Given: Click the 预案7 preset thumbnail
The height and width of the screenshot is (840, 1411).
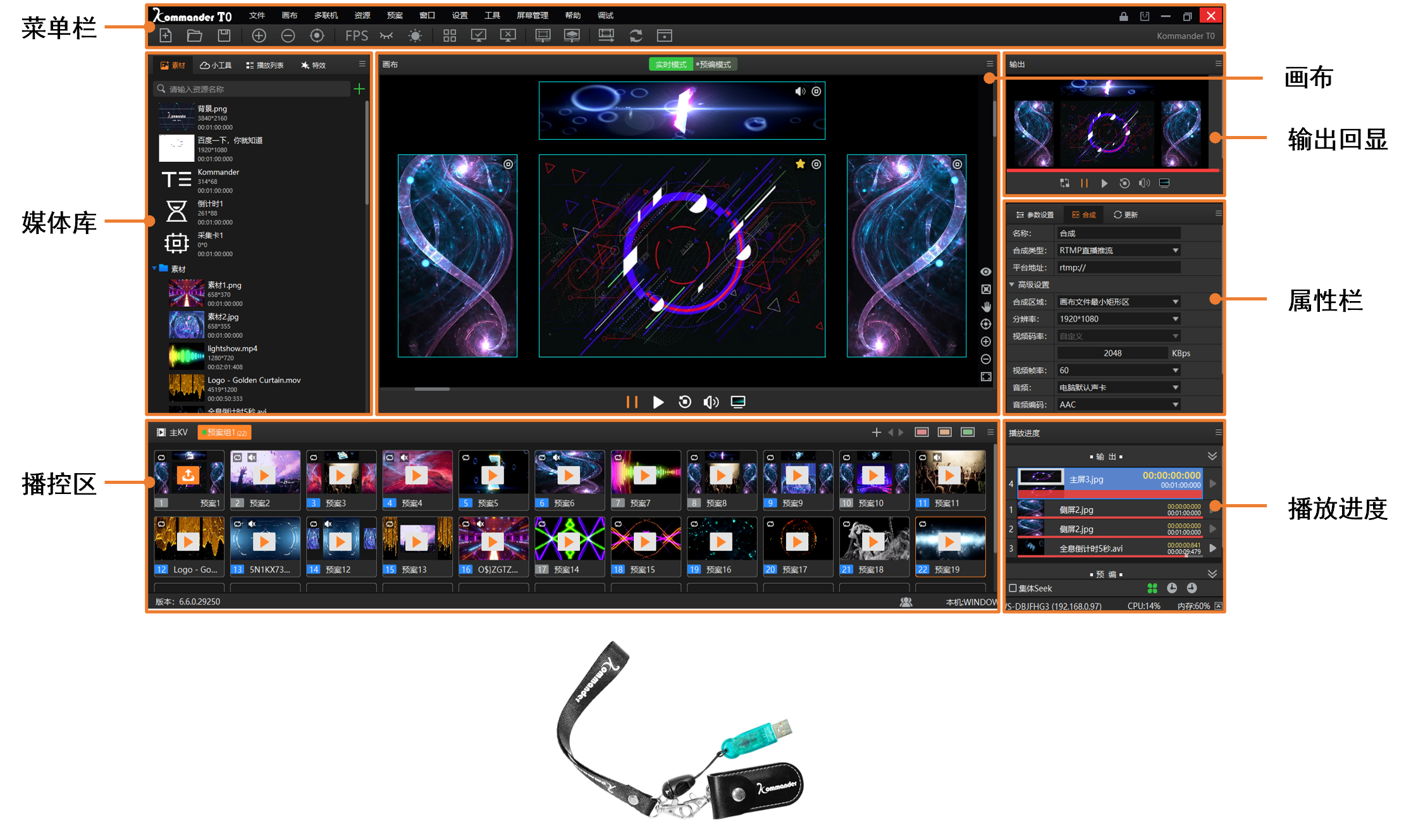Looking at the screenshot, I should coord(645,474).
